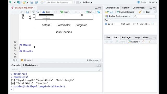Maximize the source editor pane
This screenshot has width=167, height=94.
pyautogui.click(x=99, y=8)
